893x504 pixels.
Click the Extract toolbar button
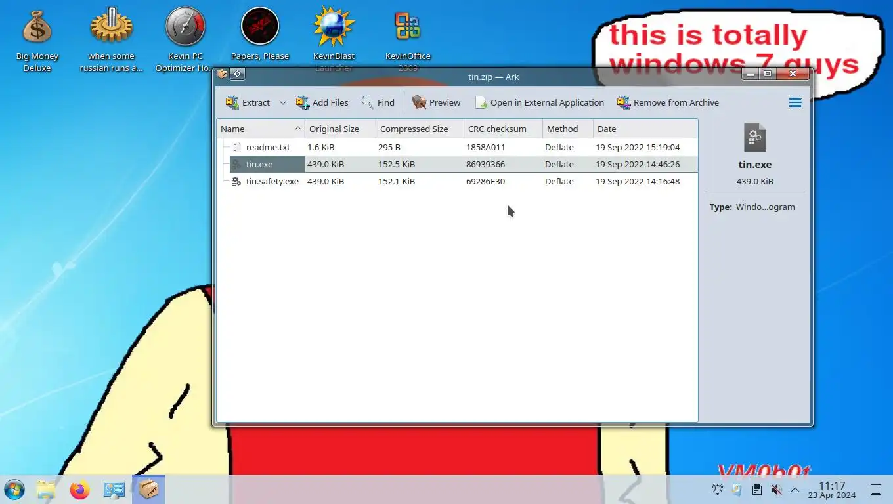tap(248, 102)
